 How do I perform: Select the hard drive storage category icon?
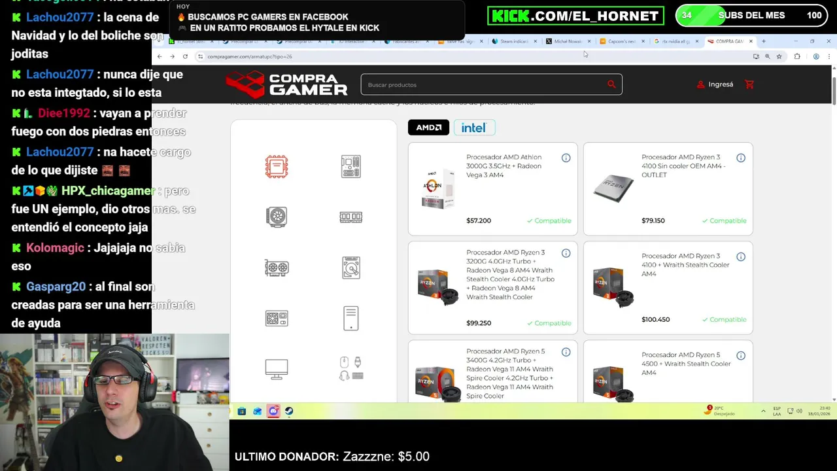(351, 268)
